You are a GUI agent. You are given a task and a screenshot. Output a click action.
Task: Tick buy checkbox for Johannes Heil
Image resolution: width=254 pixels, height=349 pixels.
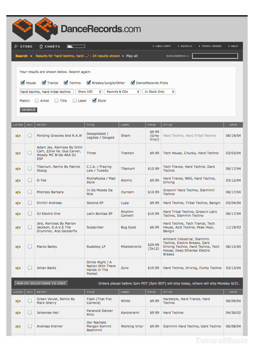pyautogui.click(x=30, y=313)
